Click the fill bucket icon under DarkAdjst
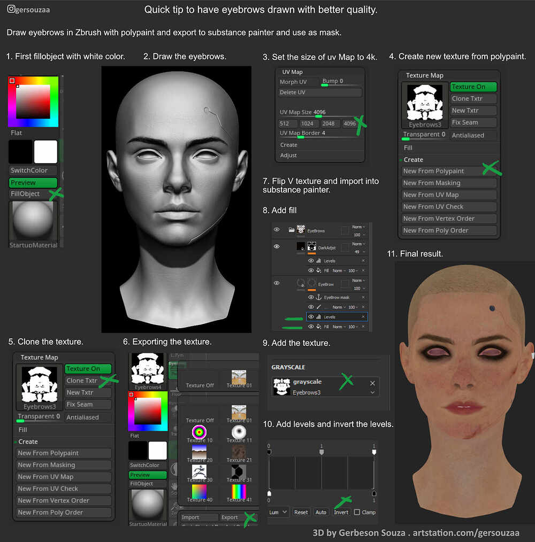535x542 pixels. click(318, 270)
